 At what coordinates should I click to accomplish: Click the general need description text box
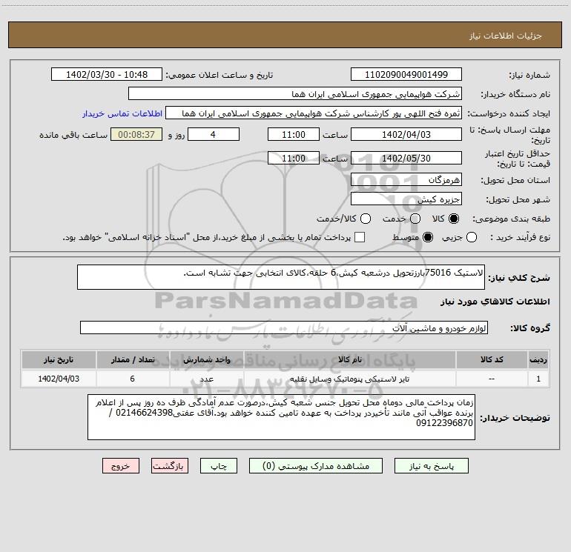[x=281, y=277]
